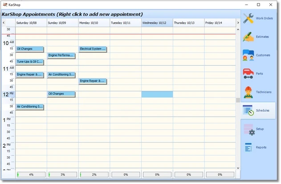The height and width of the screenshot is (184, 281).
Task: Click the Technicians label
Action: 264,92
